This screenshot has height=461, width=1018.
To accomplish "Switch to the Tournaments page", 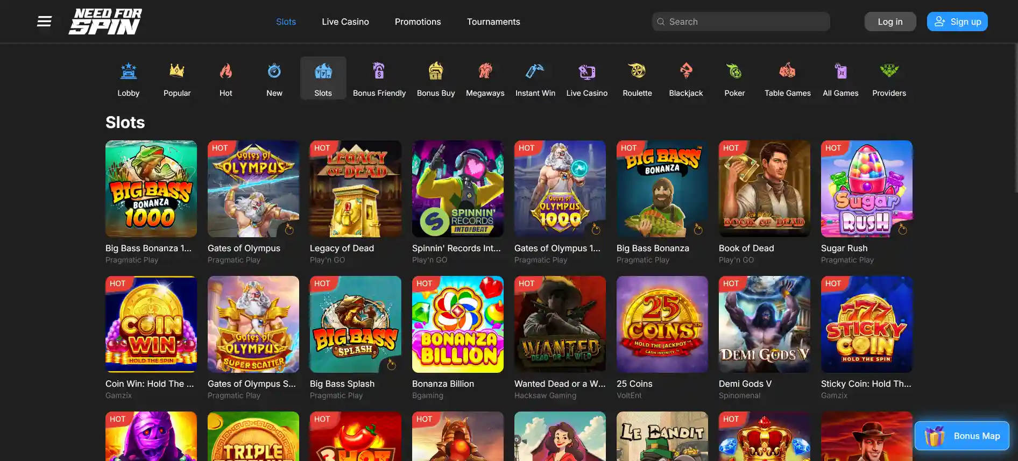I will pyautogui.click(x=493, y=22).
